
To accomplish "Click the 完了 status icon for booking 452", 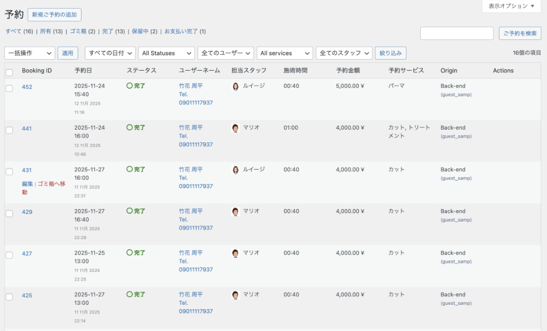I will click(x=130, y=86).
